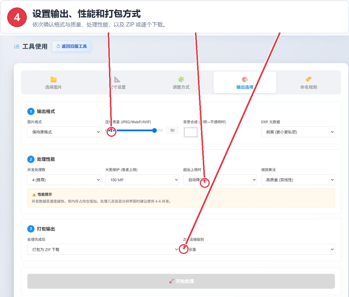
Task: Click the 返回旧版工具 button
Action: [71, 46]
